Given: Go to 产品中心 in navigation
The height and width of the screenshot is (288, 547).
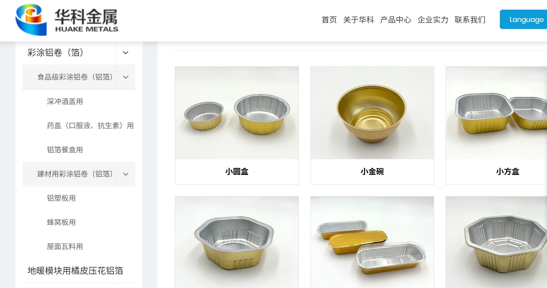Looking at the screenshot, I should (x=396, y=20).
